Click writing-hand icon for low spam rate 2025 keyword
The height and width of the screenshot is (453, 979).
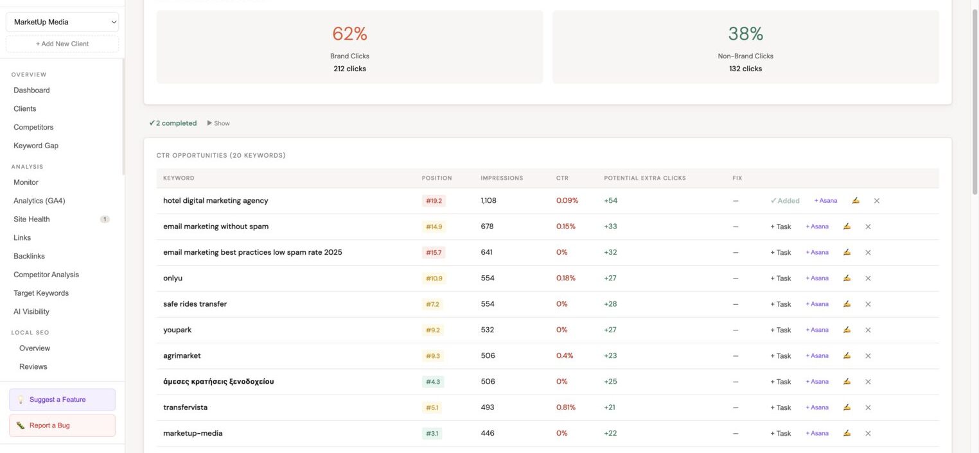click(x=847, y=252)
